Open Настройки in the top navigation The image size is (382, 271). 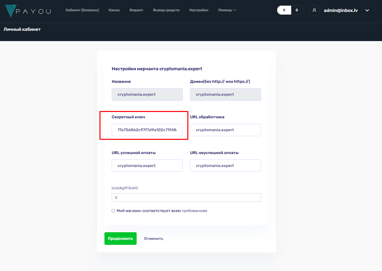[199, 10]
